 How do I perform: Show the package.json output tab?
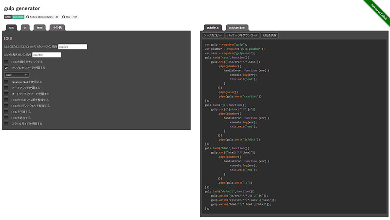(x=237, y=28)
